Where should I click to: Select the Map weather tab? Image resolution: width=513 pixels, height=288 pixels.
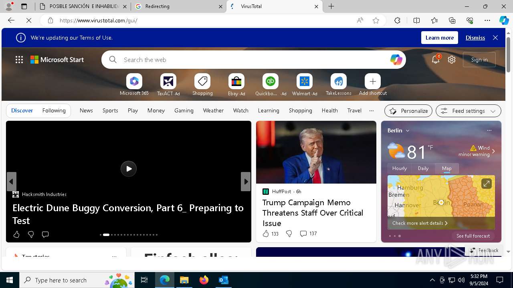pos(447,168)
